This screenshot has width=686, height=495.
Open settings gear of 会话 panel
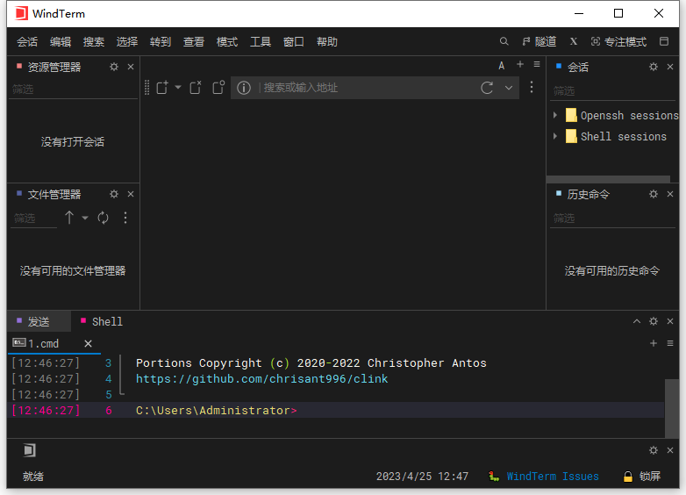tap(654, 67)
